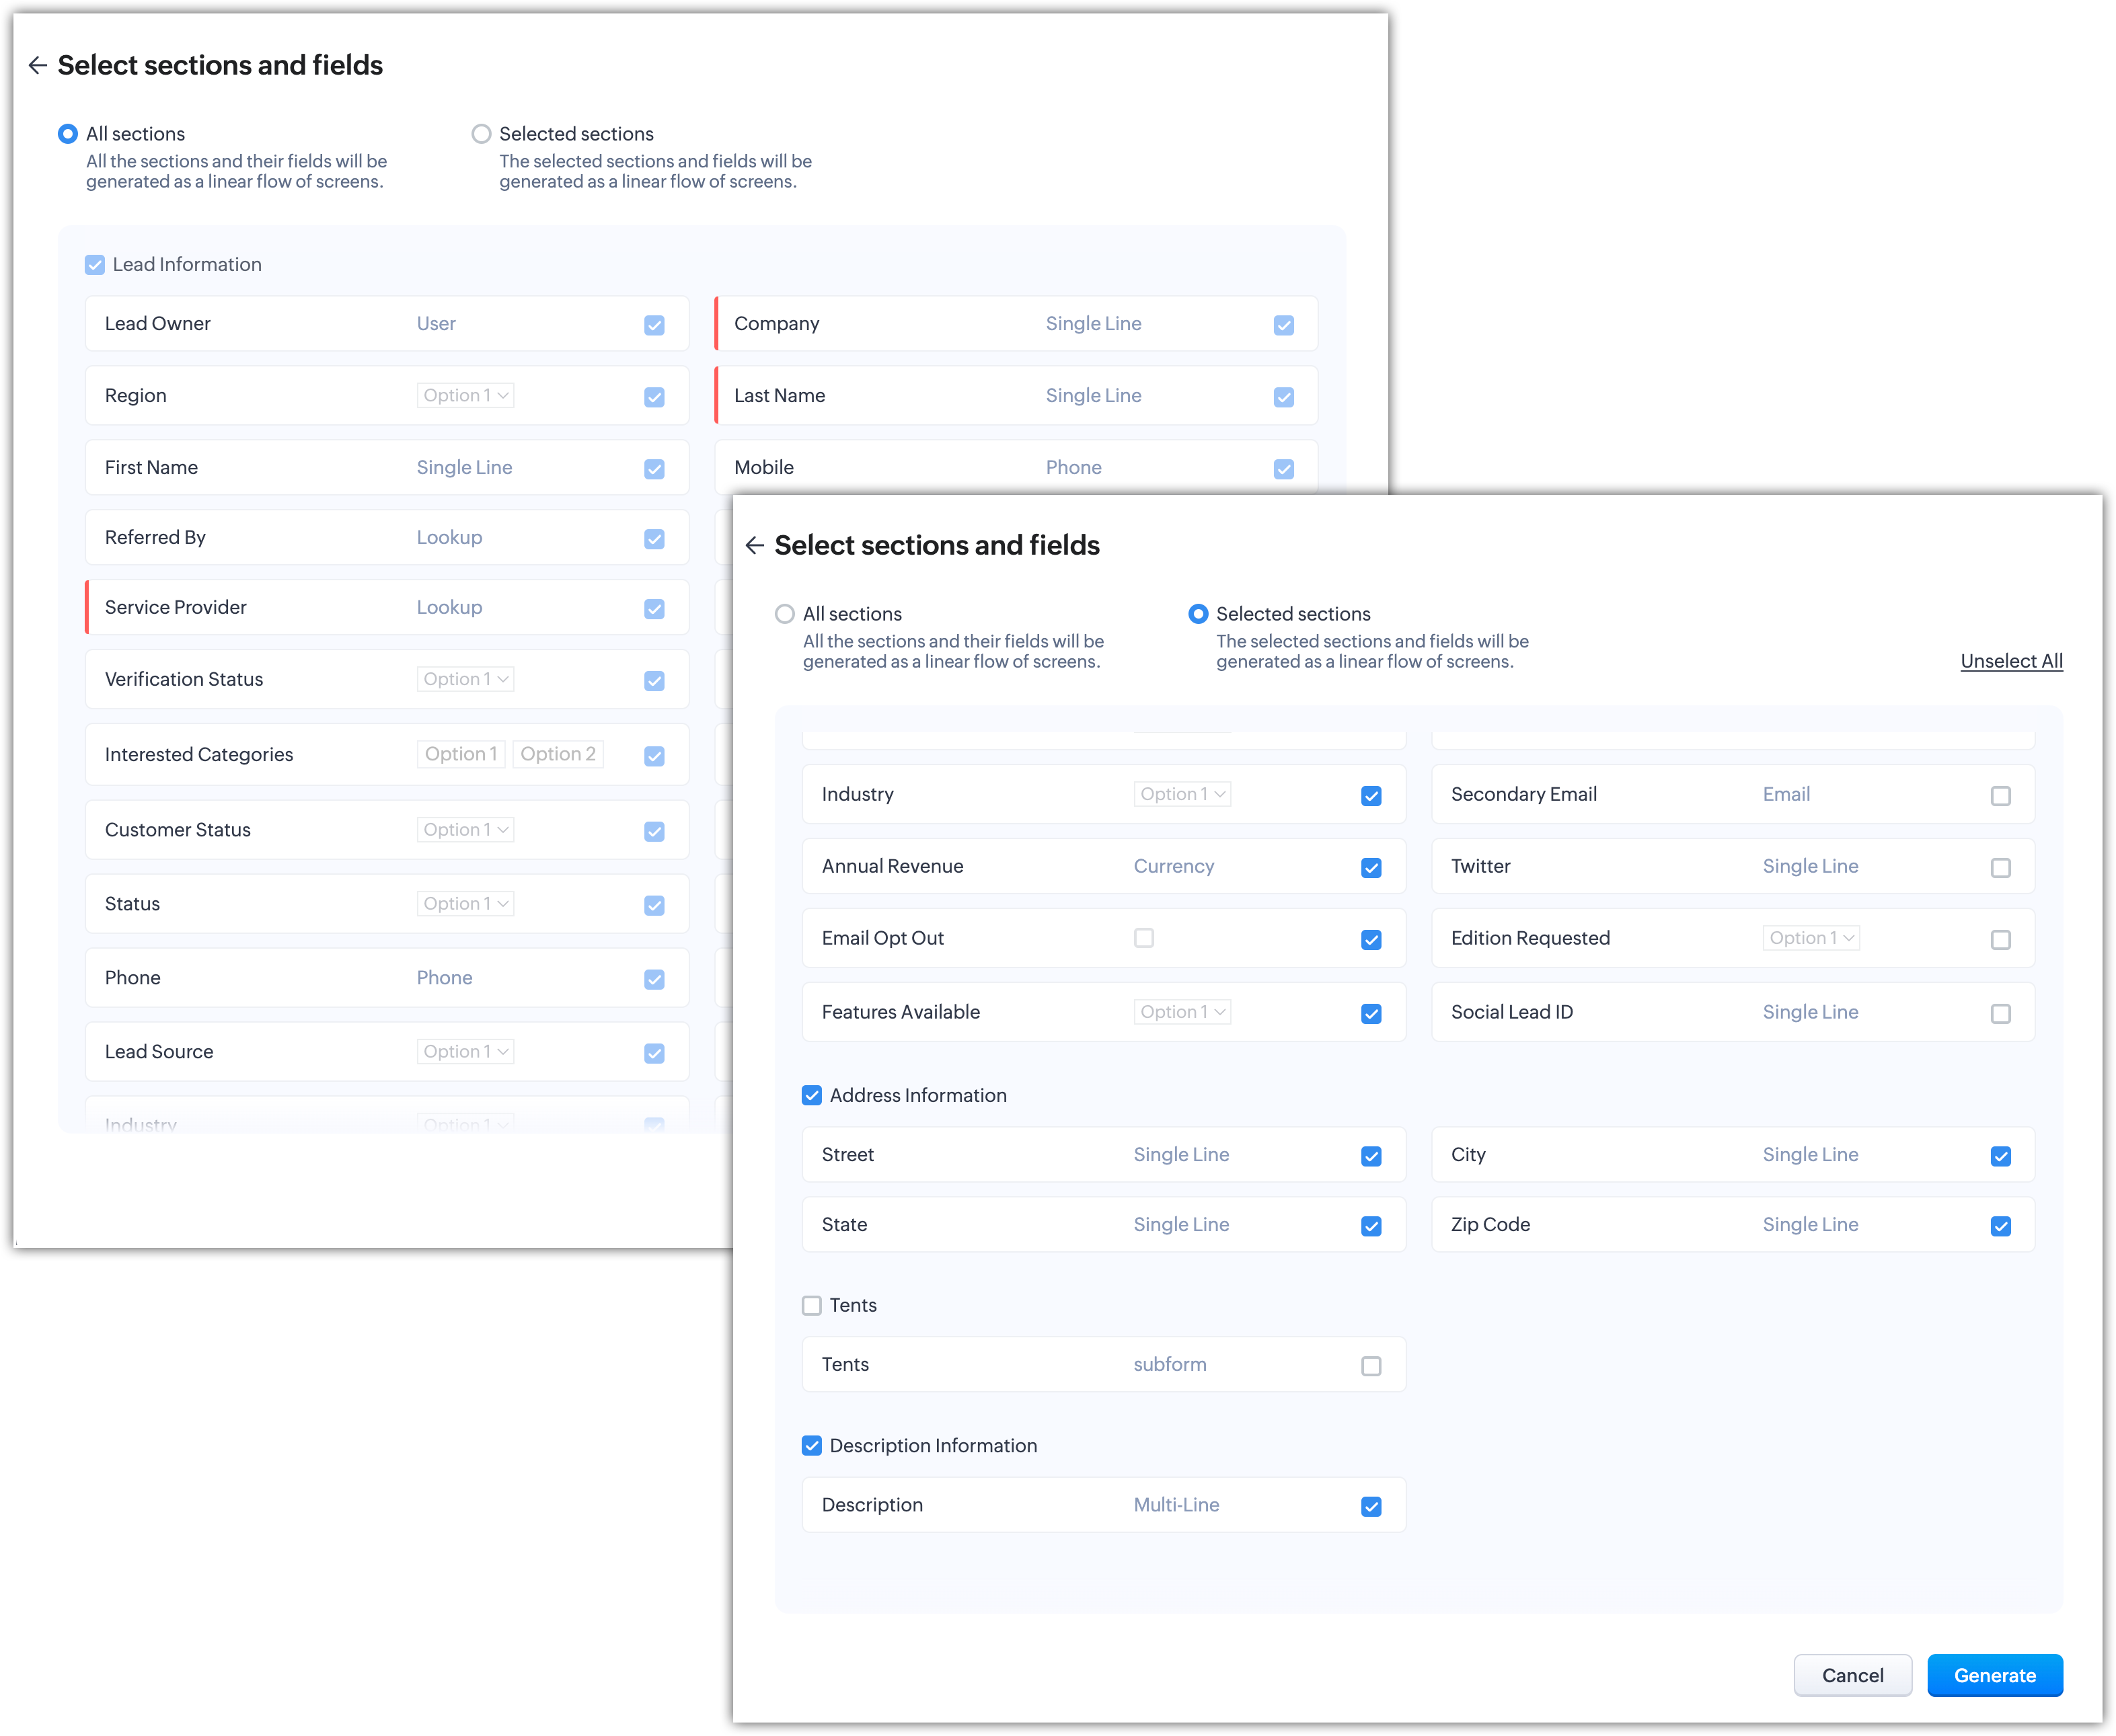This screenshot has width=2116, height=1736.
Task: Open the Region Option 1 dropdown
Action: point(465,395)
